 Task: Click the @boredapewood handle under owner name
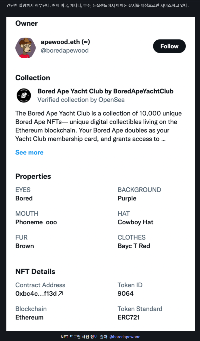click(x=65, y=50)
